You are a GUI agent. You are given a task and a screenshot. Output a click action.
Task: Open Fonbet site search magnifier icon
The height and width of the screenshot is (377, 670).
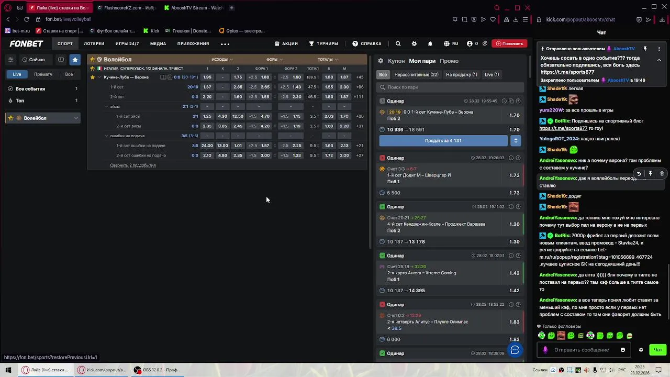pyautogui.click(x=398, y=43)
